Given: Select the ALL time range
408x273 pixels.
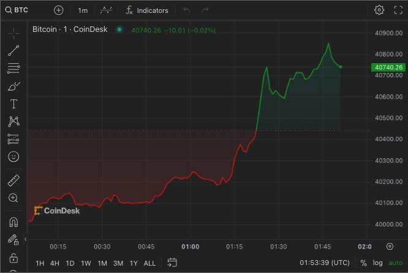Looking at the screenshot, I should (149, 263).
